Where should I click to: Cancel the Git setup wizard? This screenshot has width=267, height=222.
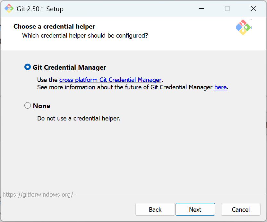[x=241, y=209]
